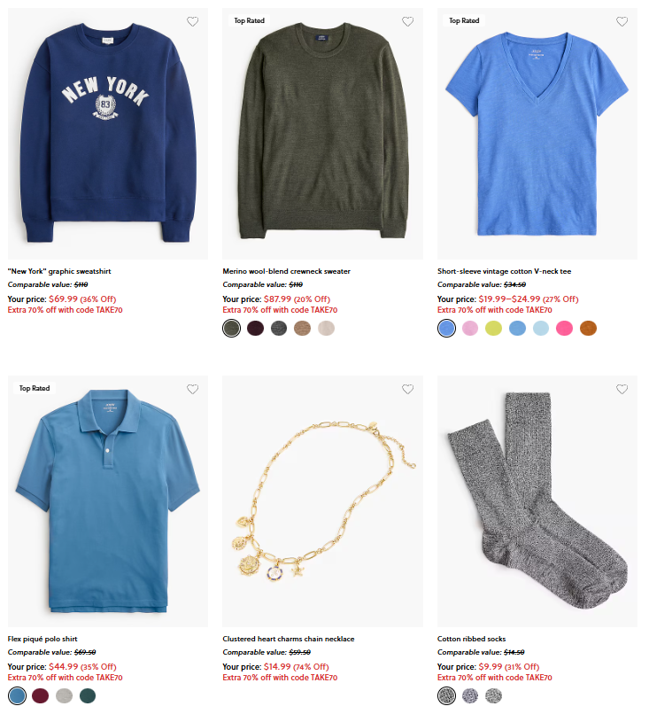Pick the tan swatch for Merino sweater
This screenshot has width=649, height=714.
303,329
